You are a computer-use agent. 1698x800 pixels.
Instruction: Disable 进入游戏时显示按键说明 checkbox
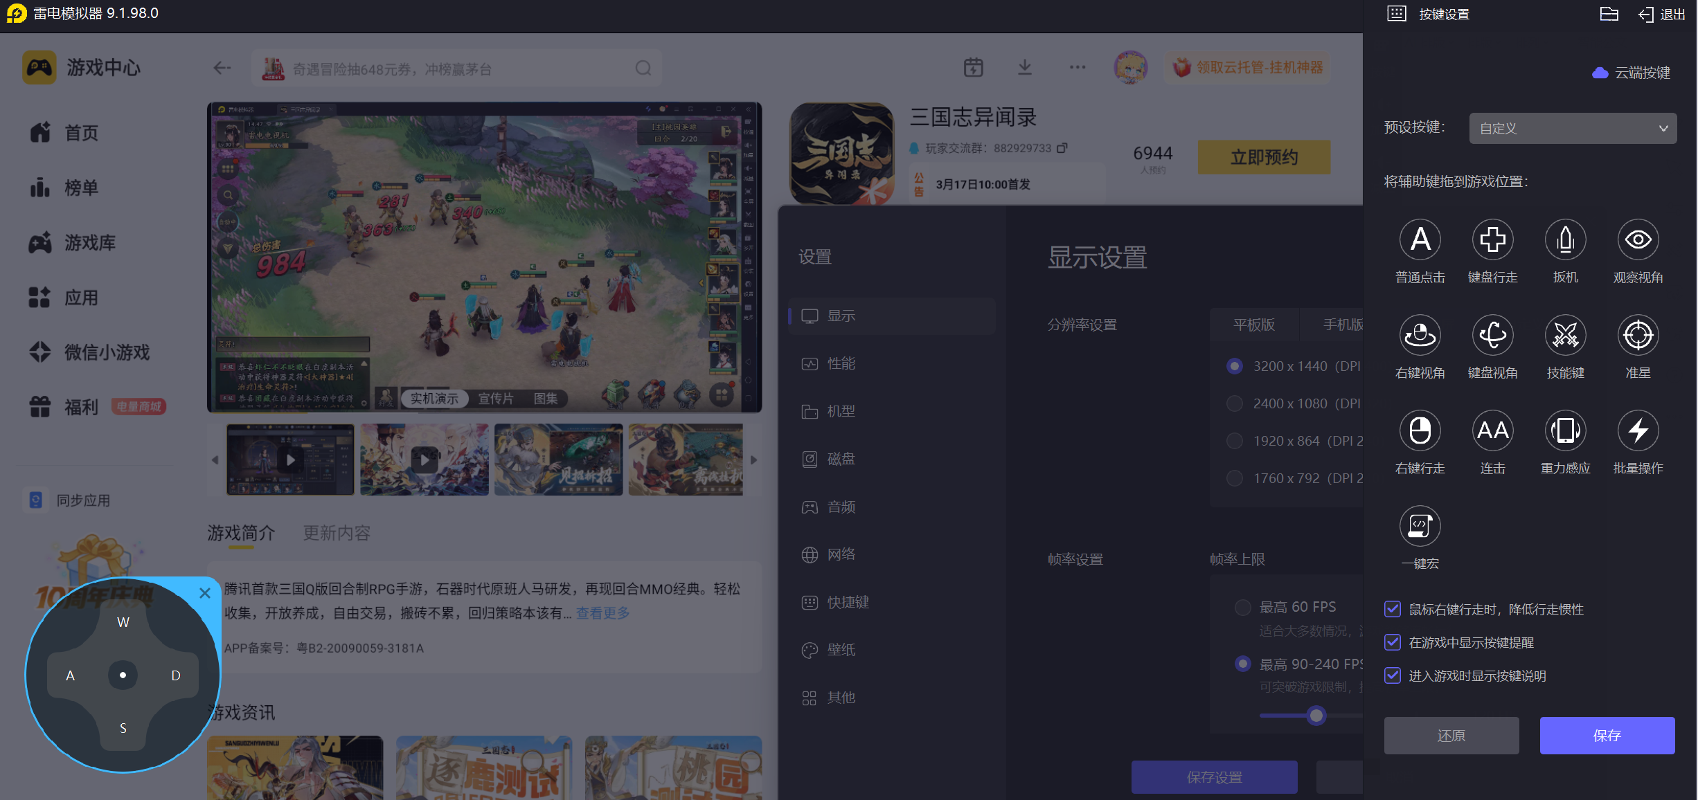(1393, 675)
